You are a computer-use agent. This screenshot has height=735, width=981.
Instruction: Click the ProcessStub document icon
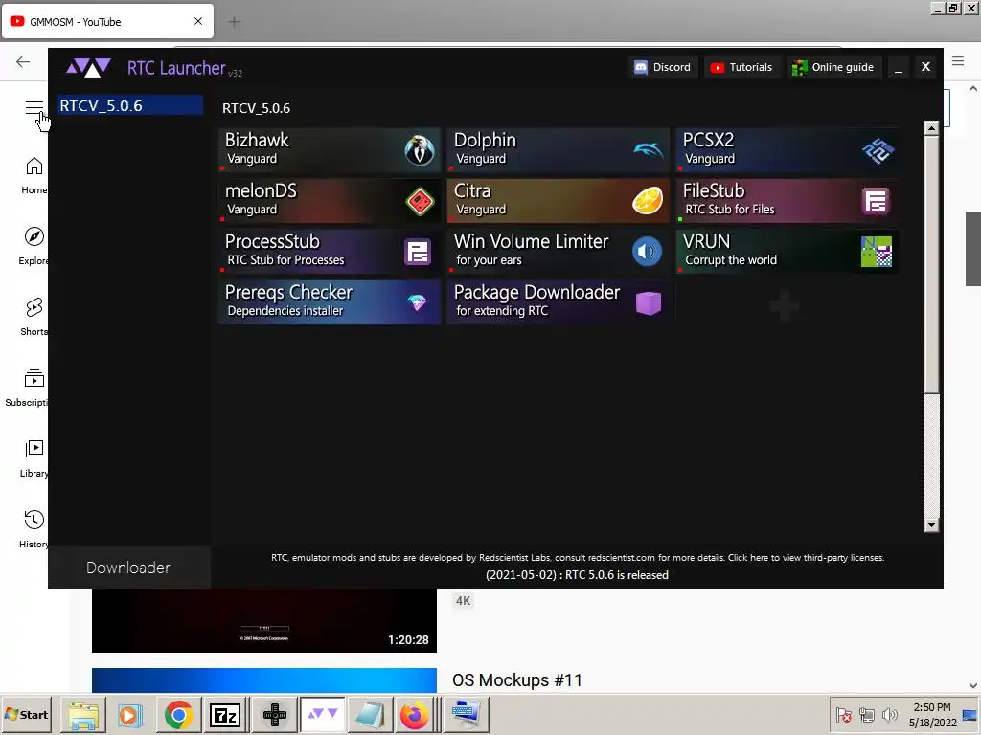[418, 252]
